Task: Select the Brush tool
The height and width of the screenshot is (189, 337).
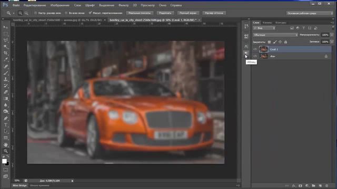Action: pos(6,73)
